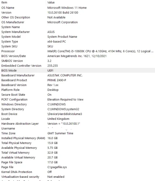Select the 'BaseBoard Version' row label
Screen dimensions: 155x181
pos(14,85)
